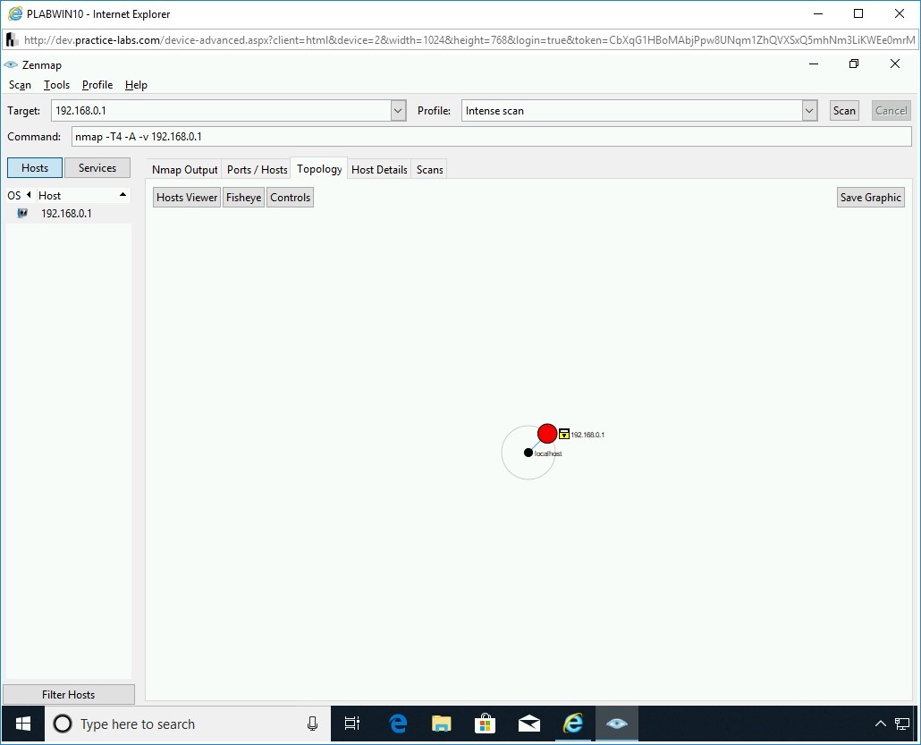
Task: Open the Microsoft Store taskbar icon
Action: 485,724
